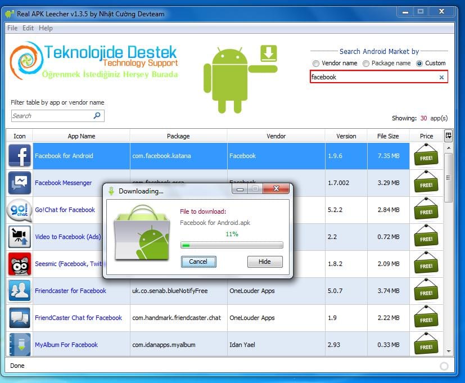Viewport: 465px width, 383px height.
Task: Click the Video to Facebook app icon
Action: pos(20,237)
